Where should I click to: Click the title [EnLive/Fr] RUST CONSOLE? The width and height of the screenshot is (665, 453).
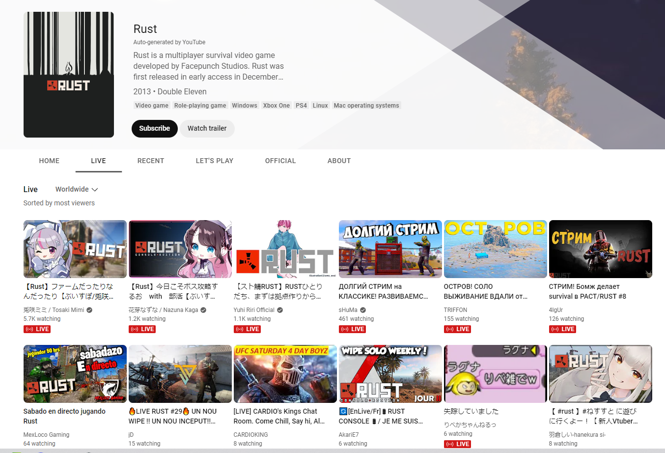pyautogui.click(x=381, y=416)
